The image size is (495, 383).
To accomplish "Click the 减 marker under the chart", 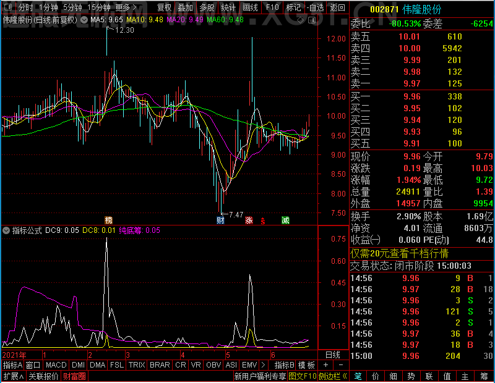I will [x=285, y=220].
